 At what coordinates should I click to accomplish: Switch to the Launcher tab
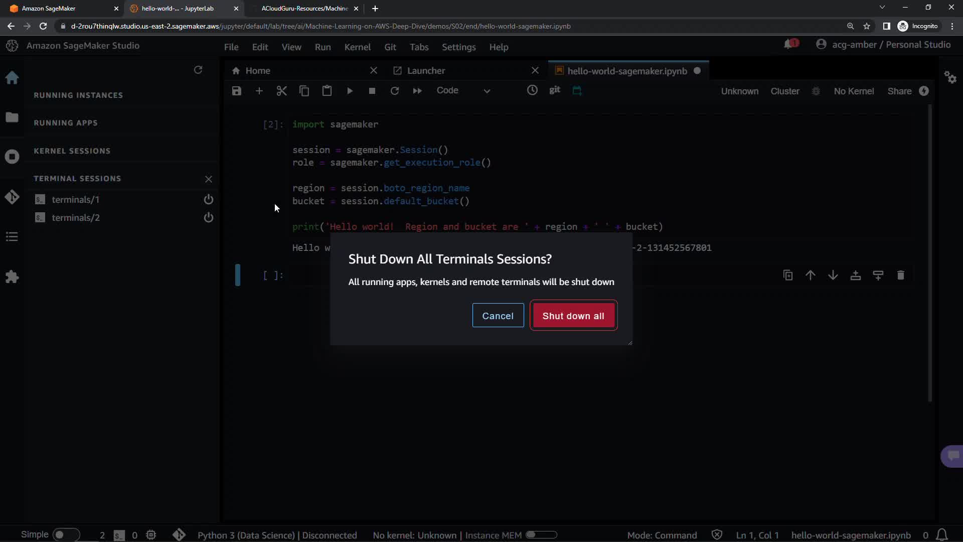(426, 71)
